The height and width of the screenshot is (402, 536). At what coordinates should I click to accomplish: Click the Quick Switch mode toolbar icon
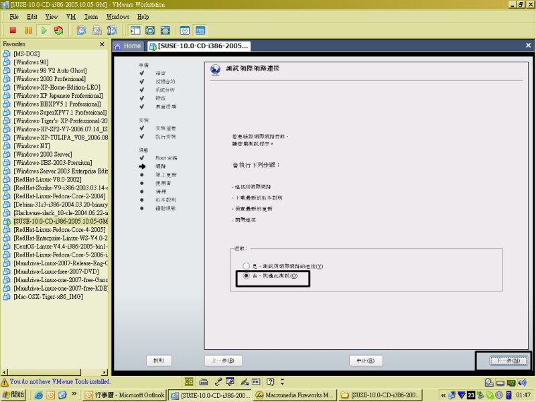pyautogui.click(x=150, y=30)
